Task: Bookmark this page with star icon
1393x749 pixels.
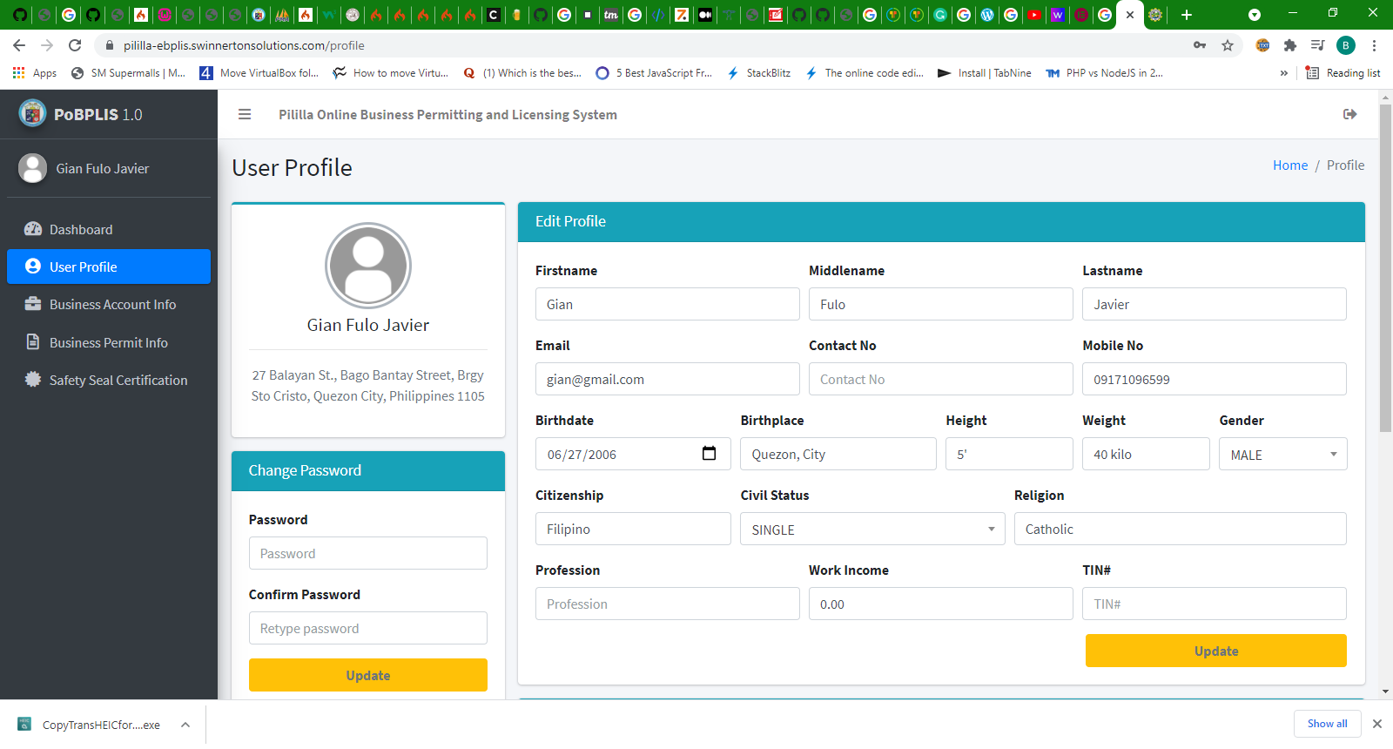Action: coord(1228,45)
